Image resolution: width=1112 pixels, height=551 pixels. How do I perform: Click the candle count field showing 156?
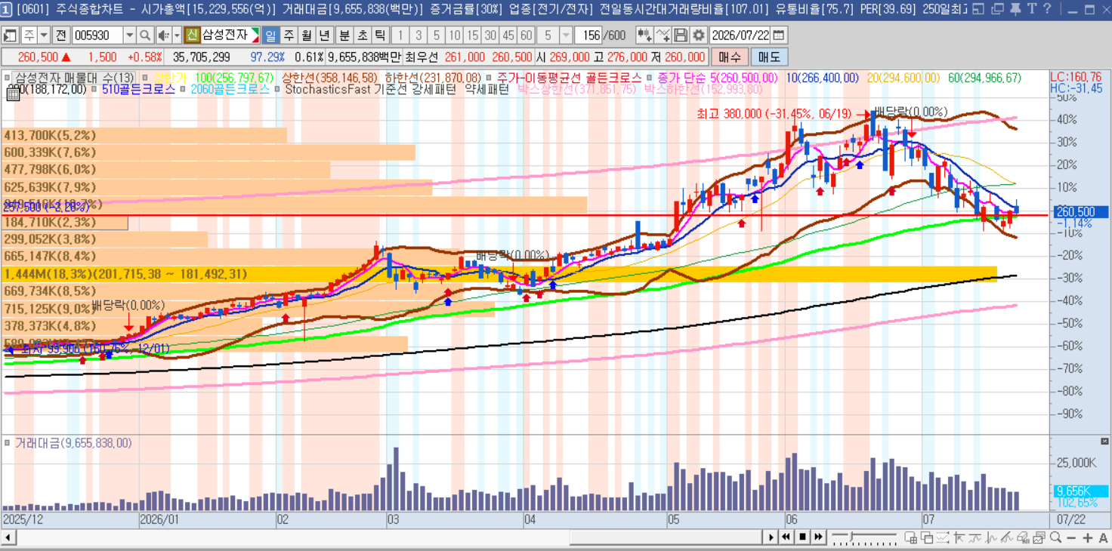pos(590,35)
